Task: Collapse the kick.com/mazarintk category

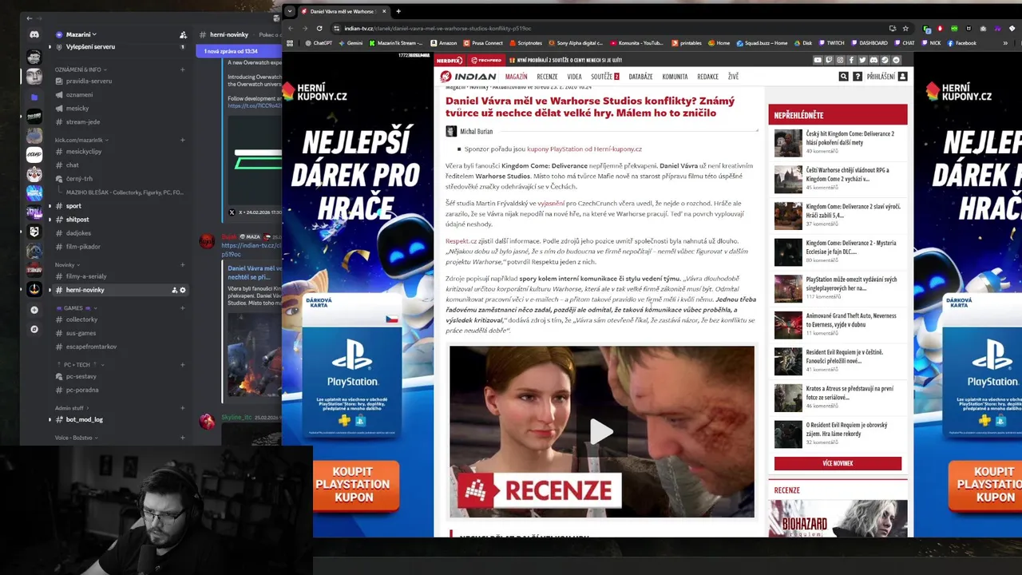Action: click(x=80, y=140)
